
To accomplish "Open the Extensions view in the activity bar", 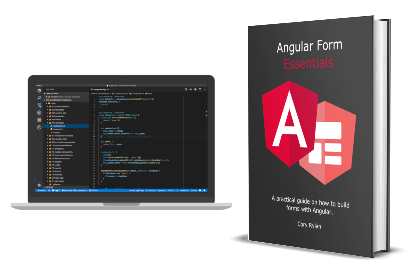I will (x=39, y=120).
